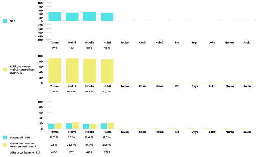Click the 23,6 % response rate value

coord(72,145)
